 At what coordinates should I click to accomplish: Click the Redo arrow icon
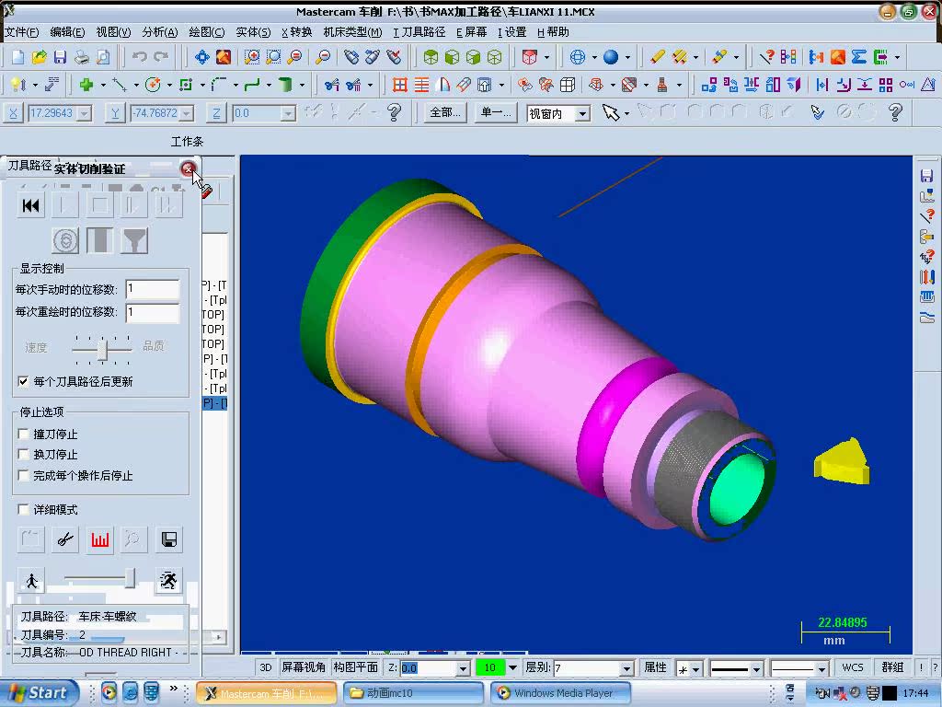click(160, 57)
